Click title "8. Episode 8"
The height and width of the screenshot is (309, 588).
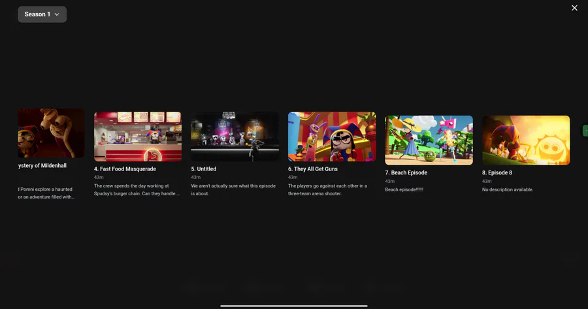(x=497, y=173)
